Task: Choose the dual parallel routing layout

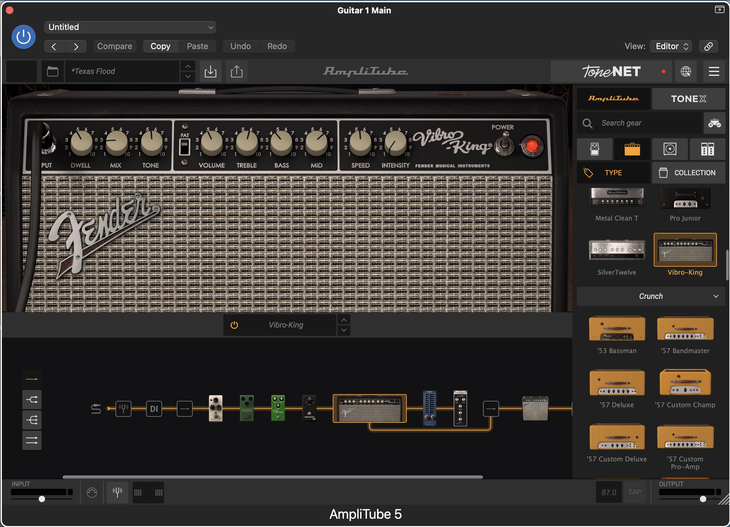Action: click(x=32, y=440)
